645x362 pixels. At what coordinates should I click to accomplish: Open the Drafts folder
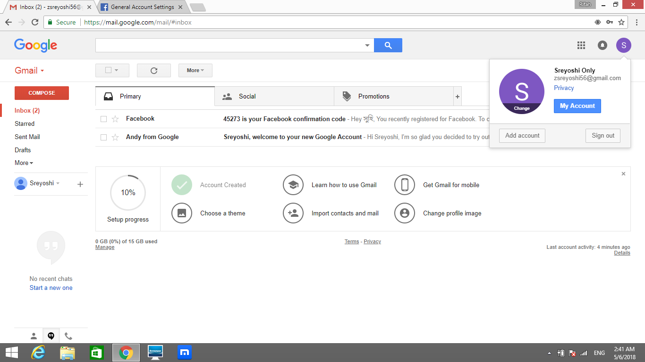[23, 150]
